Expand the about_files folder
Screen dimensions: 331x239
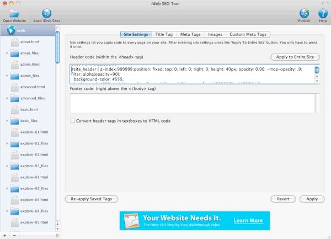tap(7, 53)
